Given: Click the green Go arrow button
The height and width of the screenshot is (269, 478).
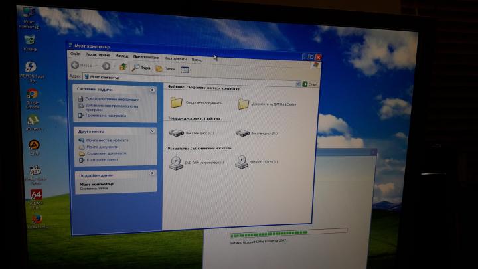Looking at the screenshot, I should point(305,84).
